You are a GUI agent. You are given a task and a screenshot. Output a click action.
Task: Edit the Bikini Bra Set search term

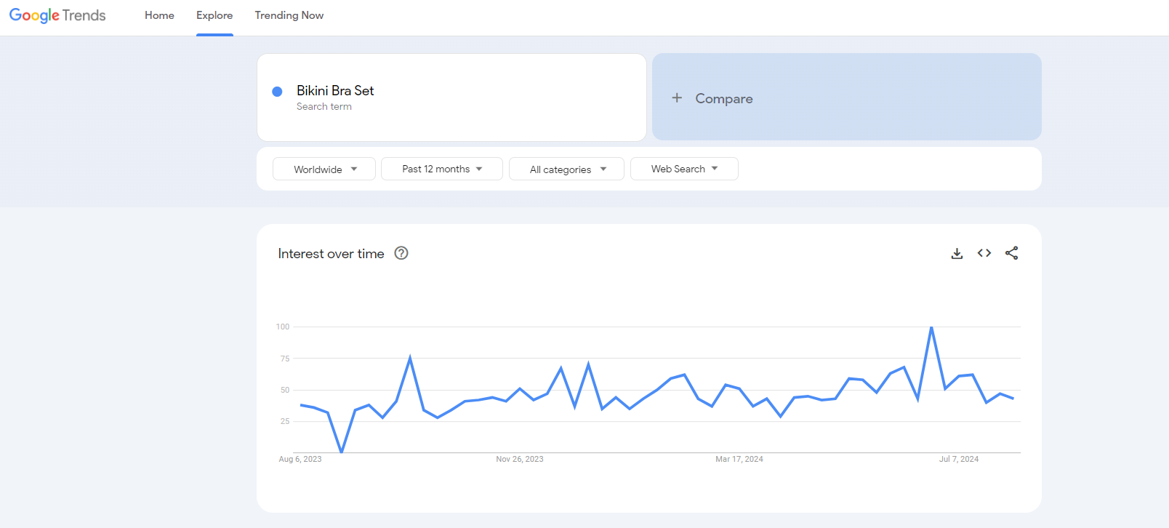(335, 90)
